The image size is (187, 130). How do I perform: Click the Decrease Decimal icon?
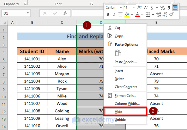click(165, 14)
